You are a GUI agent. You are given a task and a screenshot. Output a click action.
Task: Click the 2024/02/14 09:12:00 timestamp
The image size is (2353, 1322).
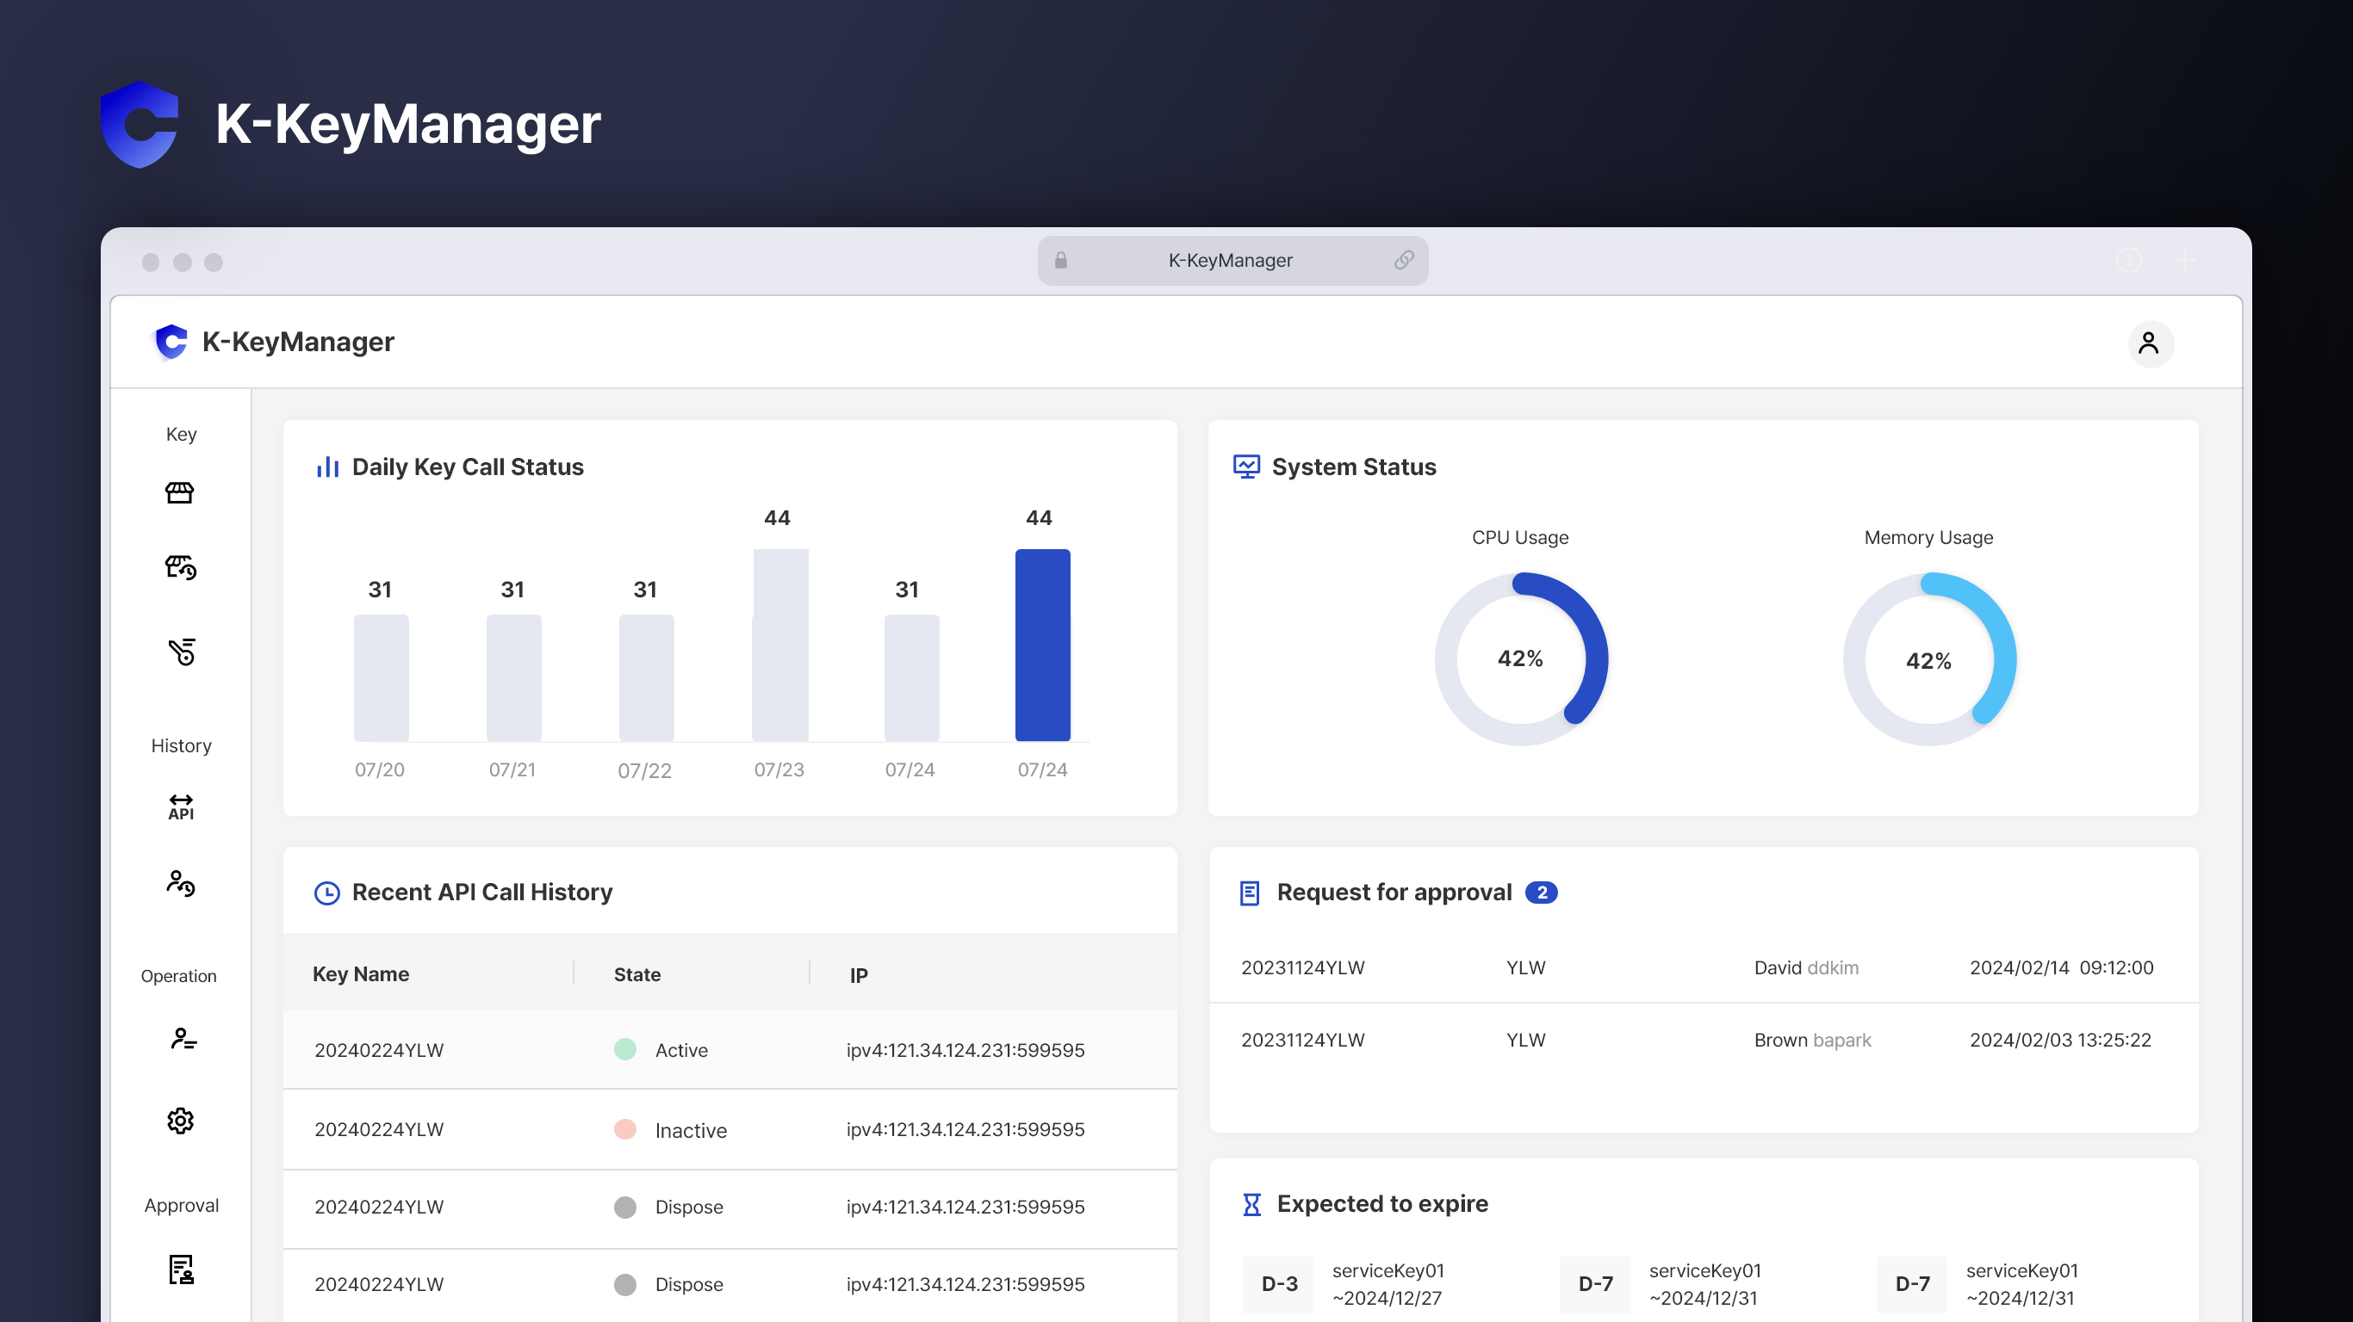click(x=2061, y=967)
